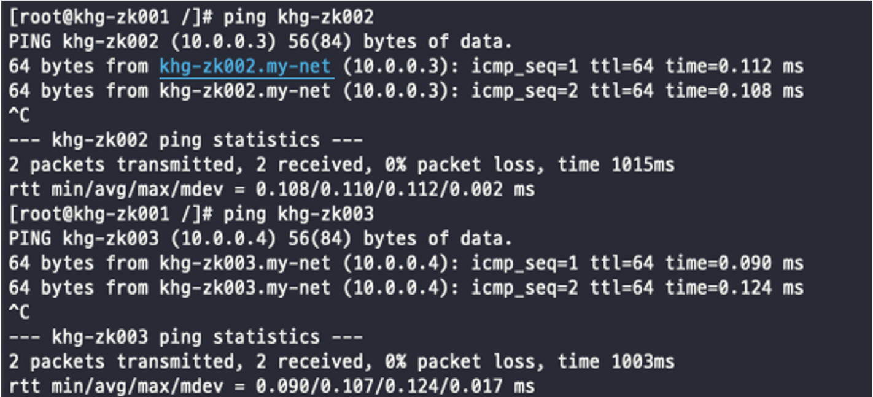This screenshot has height=397, width=873.
Task: Select the "khg-zk003 ping statistics" header line
Action: (185, 337)
